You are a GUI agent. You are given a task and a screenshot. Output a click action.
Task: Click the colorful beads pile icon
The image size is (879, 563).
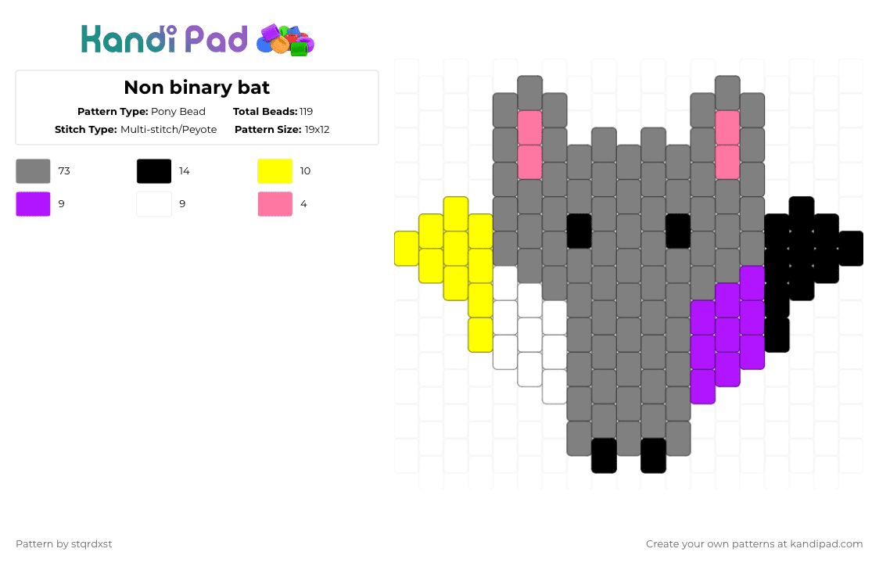click(x=285, y=40)
